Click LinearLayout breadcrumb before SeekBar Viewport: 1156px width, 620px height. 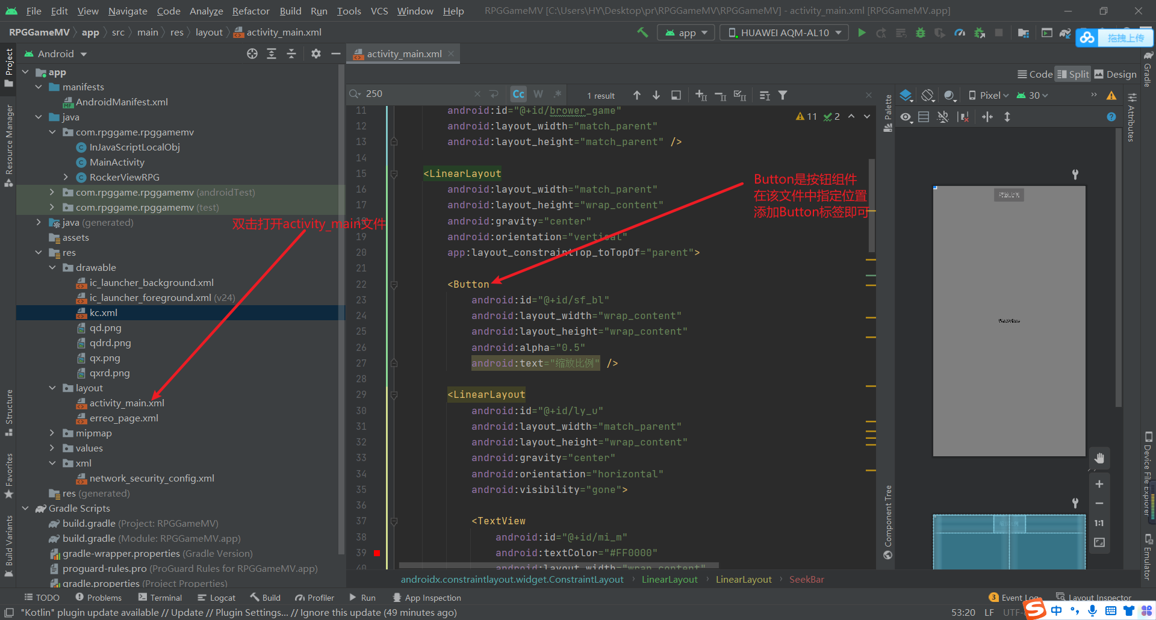click(743, 579)
